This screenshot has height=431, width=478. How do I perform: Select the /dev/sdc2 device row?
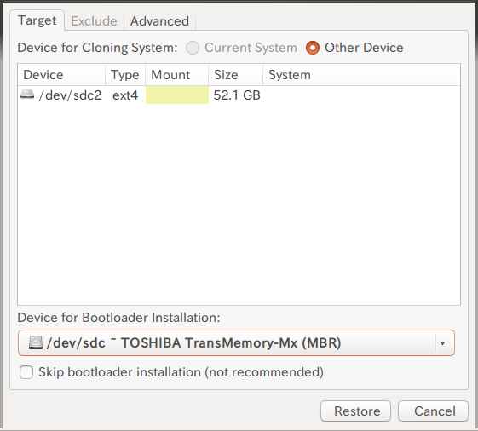(x=239, y=95)
